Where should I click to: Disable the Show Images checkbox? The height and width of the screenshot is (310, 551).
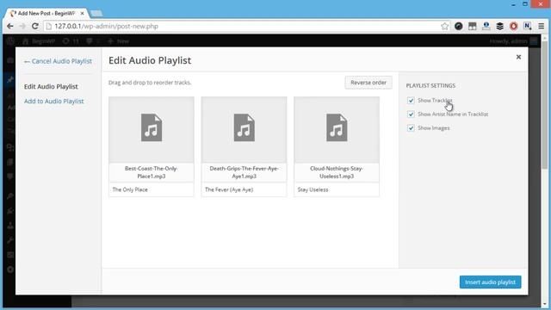(411, 128)
